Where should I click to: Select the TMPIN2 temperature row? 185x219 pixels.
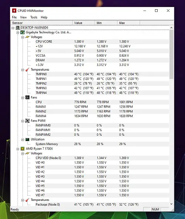[x=102, y=84]
